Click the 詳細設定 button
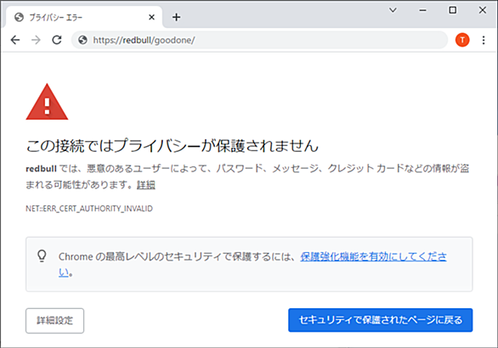The image size is (498, 348). pos(54,320)
